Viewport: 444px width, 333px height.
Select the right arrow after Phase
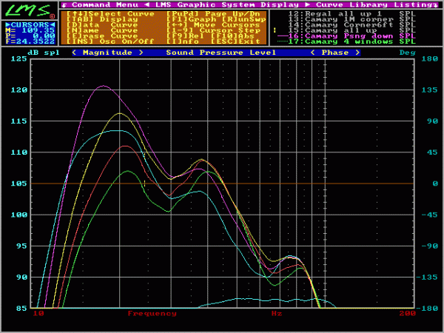[357, 53]
